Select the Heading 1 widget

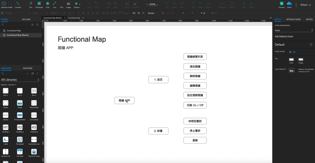tap(6, 128)
